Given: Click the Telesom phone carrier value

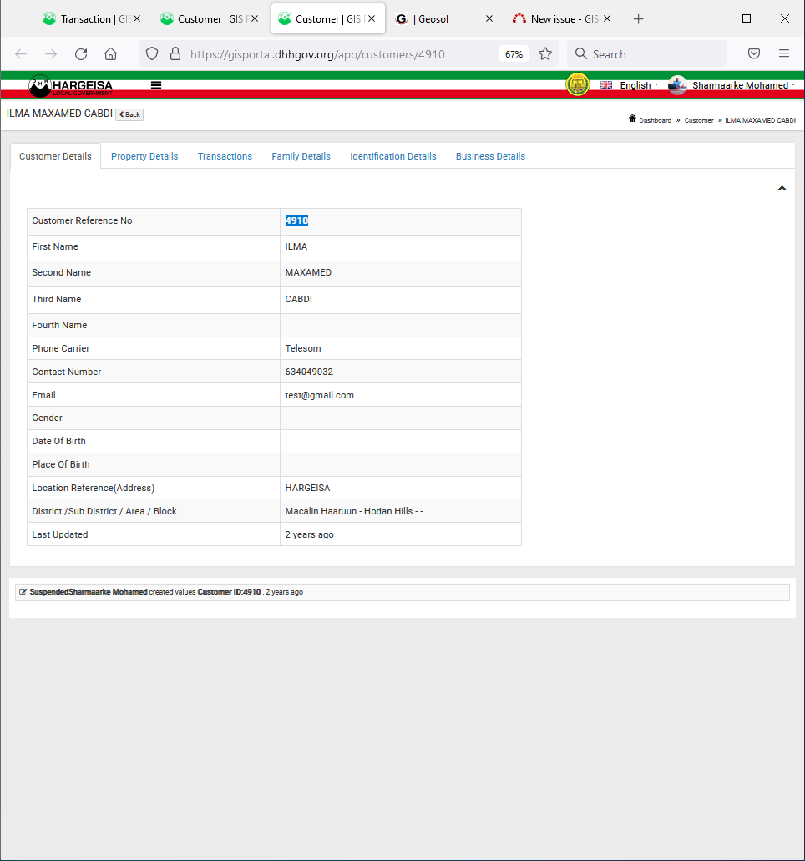Looking at the screenshot, I should [x=303, y=349].
